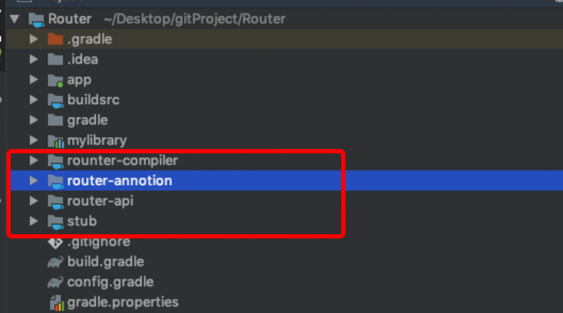Expand the router-api module arrow
563x313 pixels.
pyautogui.click(x=34, y=201)
